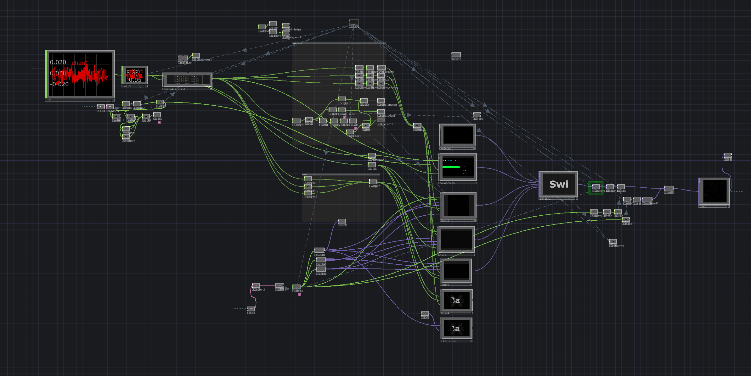Click the merge2 node
The image size is (751, 376).
point(373,182)
